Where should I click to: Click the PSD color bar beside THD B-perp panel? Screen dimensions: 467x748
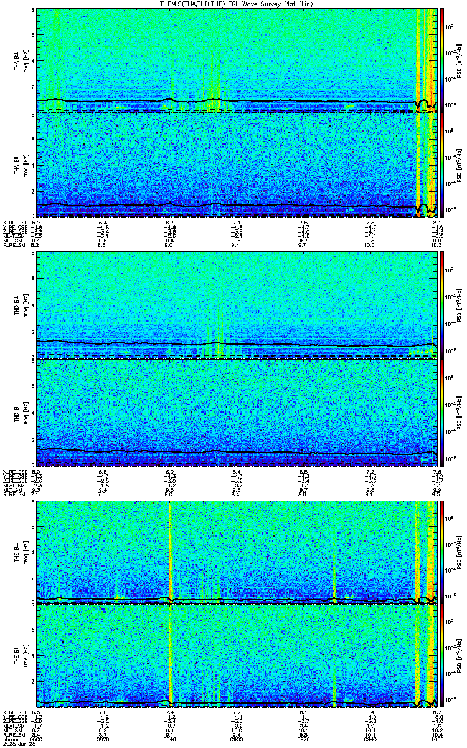[443, 305]
